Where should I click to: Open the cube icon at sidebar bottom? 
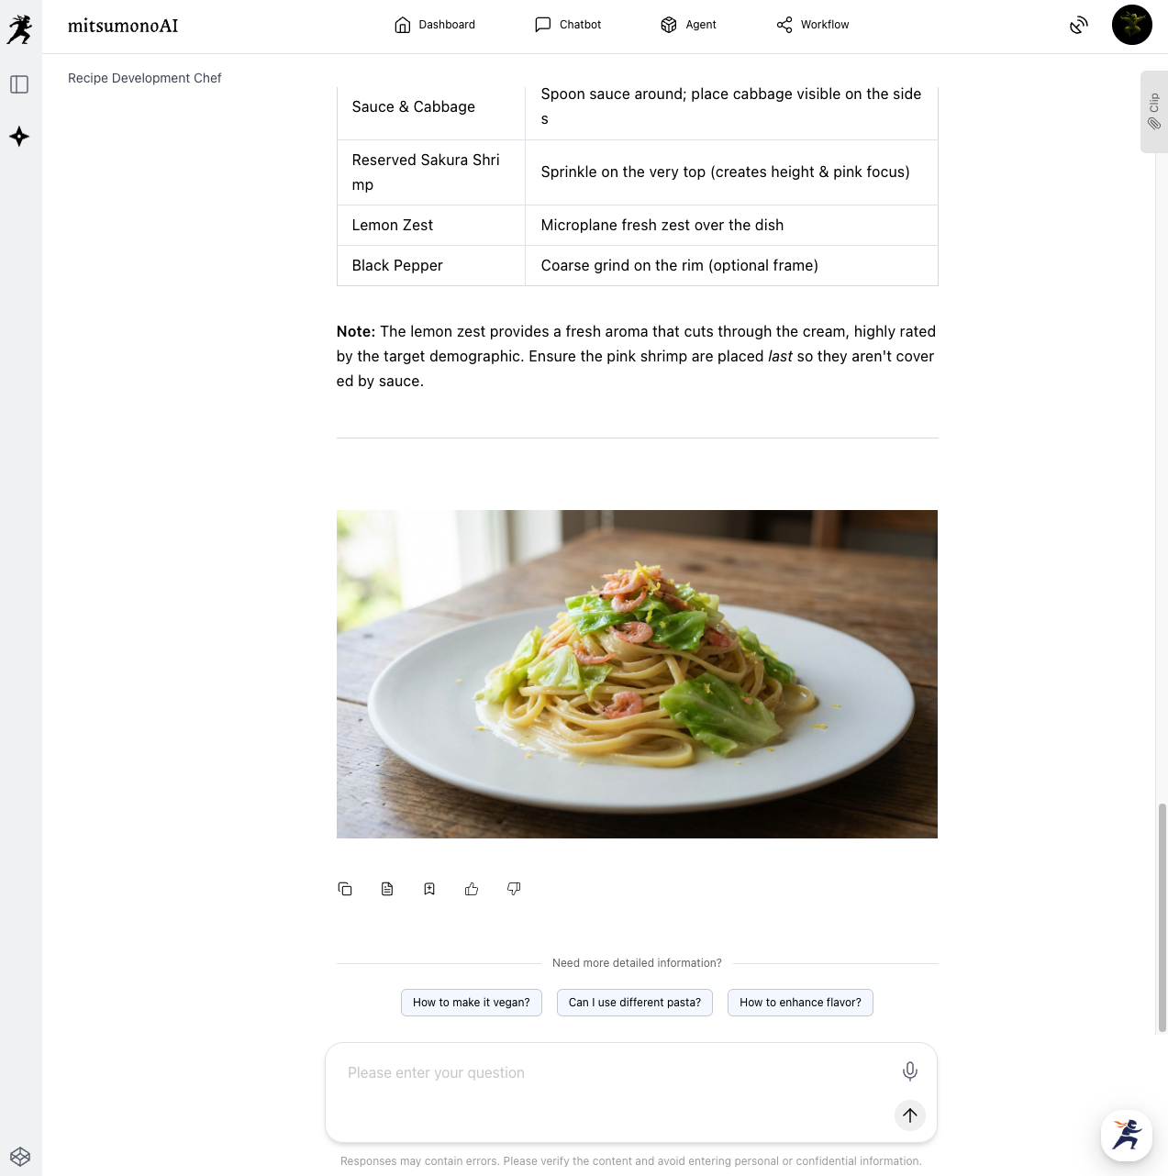coord(20,1157)
